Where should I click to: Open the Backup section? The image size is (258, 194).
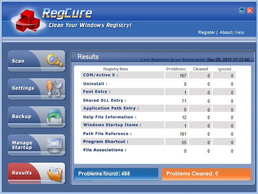[36, 117]
